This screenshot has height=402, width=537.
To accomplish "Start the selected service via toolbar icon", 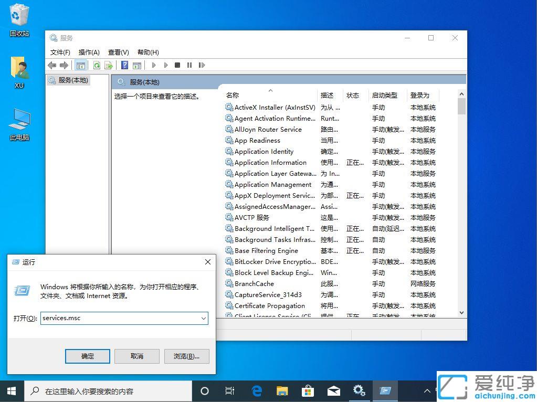I will coord(153,65).
